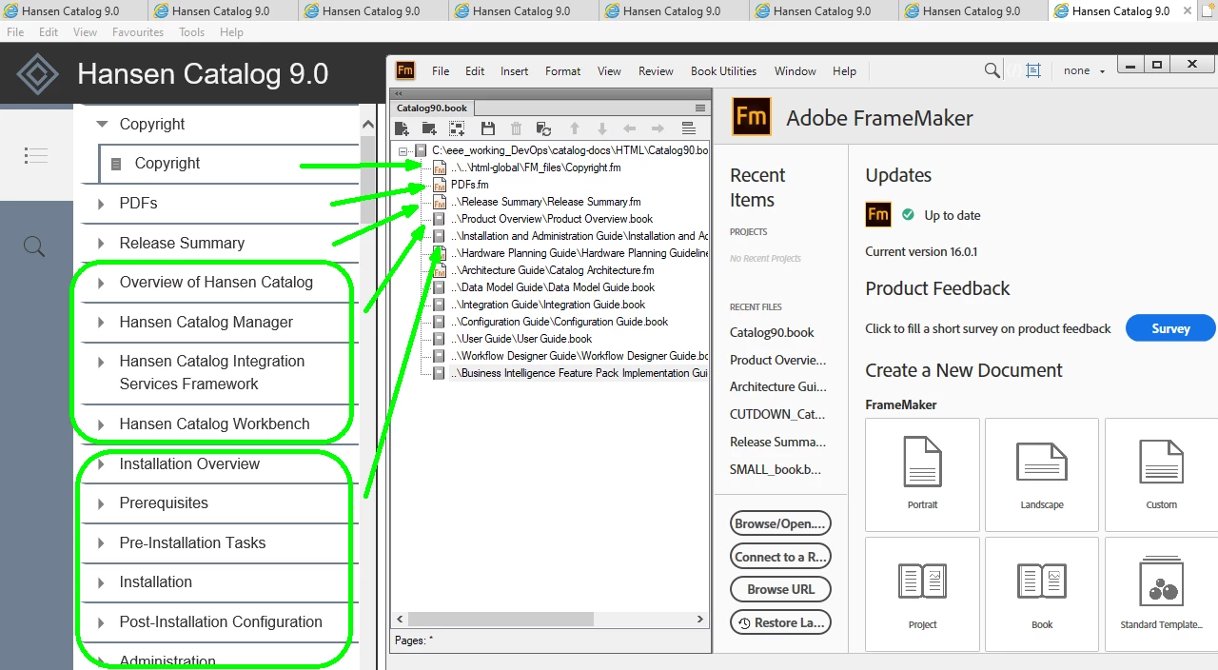Expand the Prerequisites section

click(101, 503)
